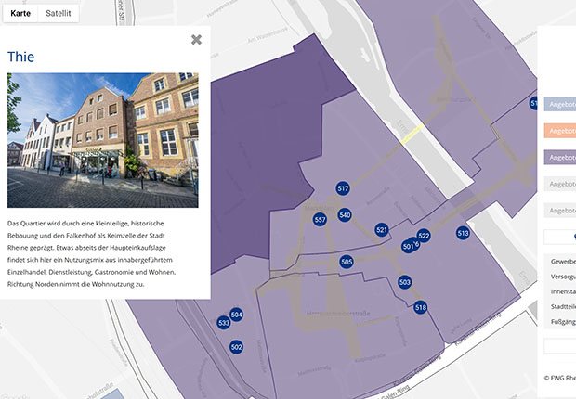Image resolution: width=576 pixels, height=399 pixels.
Task: Close the Thie info popup
Action: (x=196, y=40)
